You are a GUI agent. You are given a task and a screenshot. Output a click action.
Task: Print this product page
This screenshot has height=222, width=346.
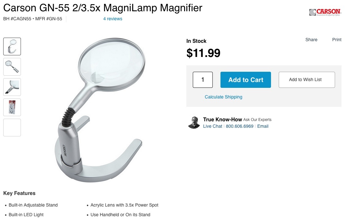tap(337, 40)
